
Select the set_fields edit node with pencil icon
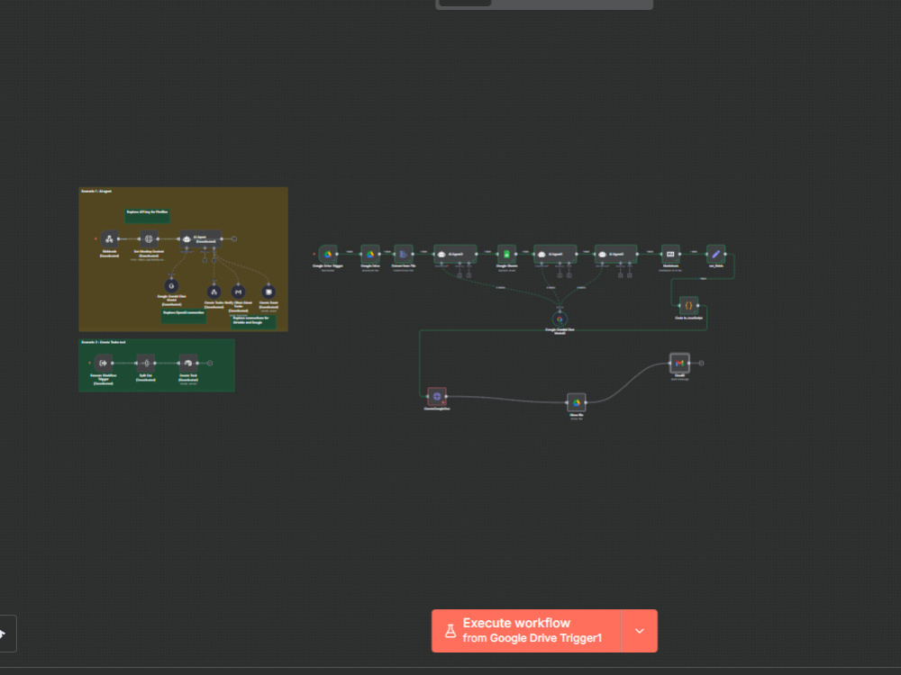click(716, 254)
